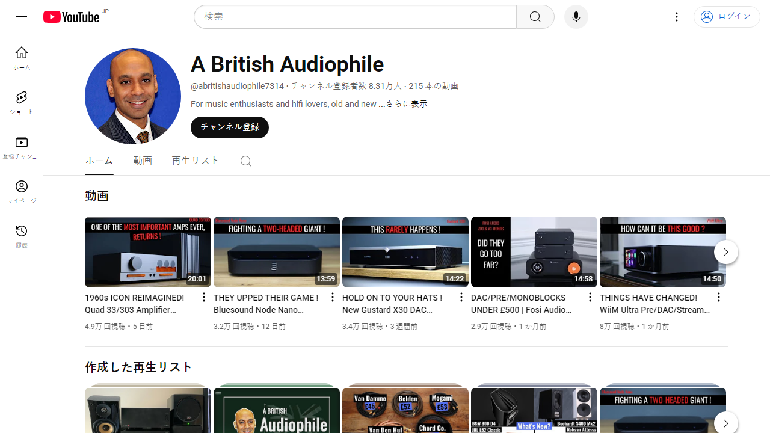Subscribe with チャンネル登録 button
This screenshot has height=433, width=770.
230,127
